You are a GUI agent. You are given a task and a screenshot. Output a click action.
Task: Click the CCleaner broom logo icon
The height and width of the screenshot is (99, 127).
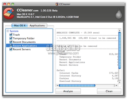coord(9,13)
